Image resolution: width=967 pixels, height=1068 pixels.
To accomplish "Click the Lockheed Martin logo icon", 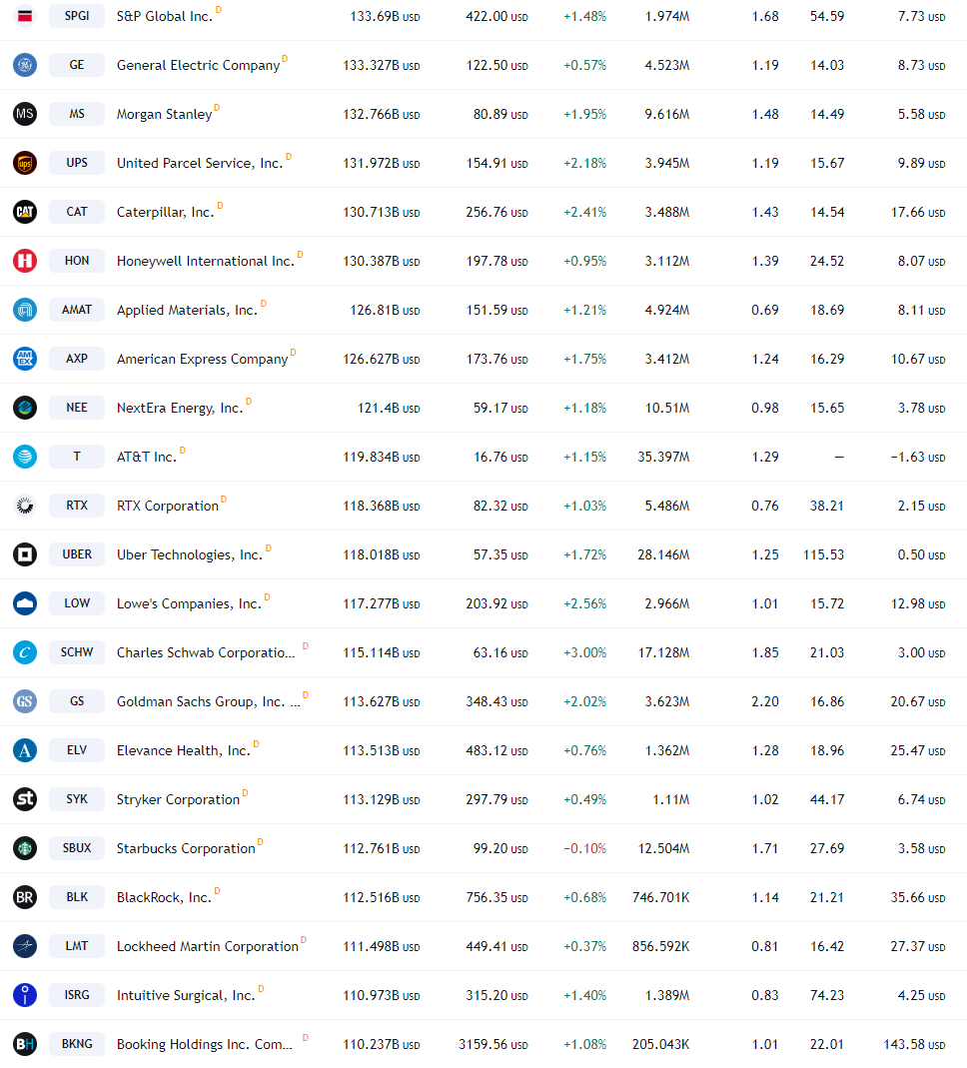I will 25,946.
